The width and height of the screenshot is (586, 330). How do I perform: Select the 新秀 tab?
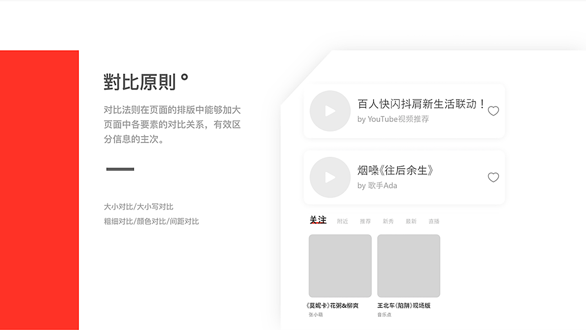point(388,221)
